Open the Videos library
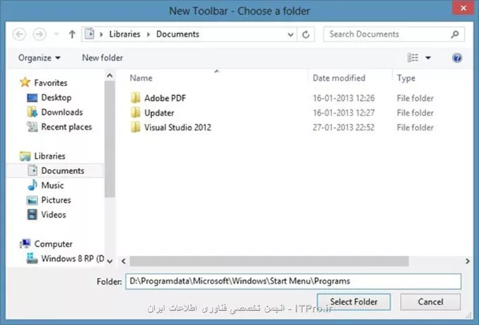 [x=54, y=214]
